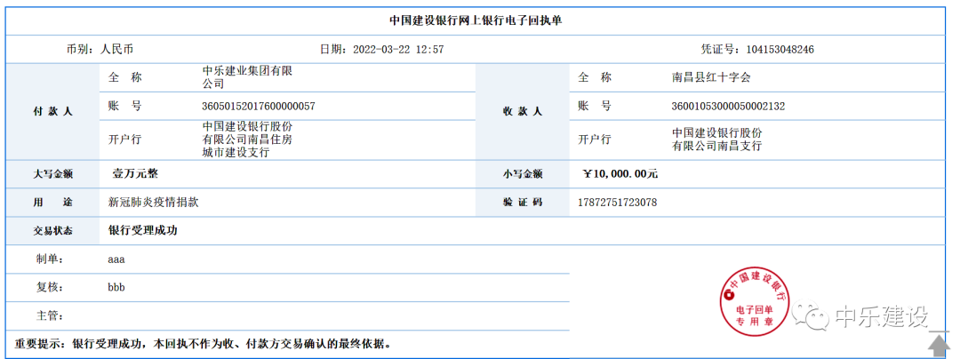Click payee account number 36001053000050002132
960x359 pixels.
[x=728, y=107]
